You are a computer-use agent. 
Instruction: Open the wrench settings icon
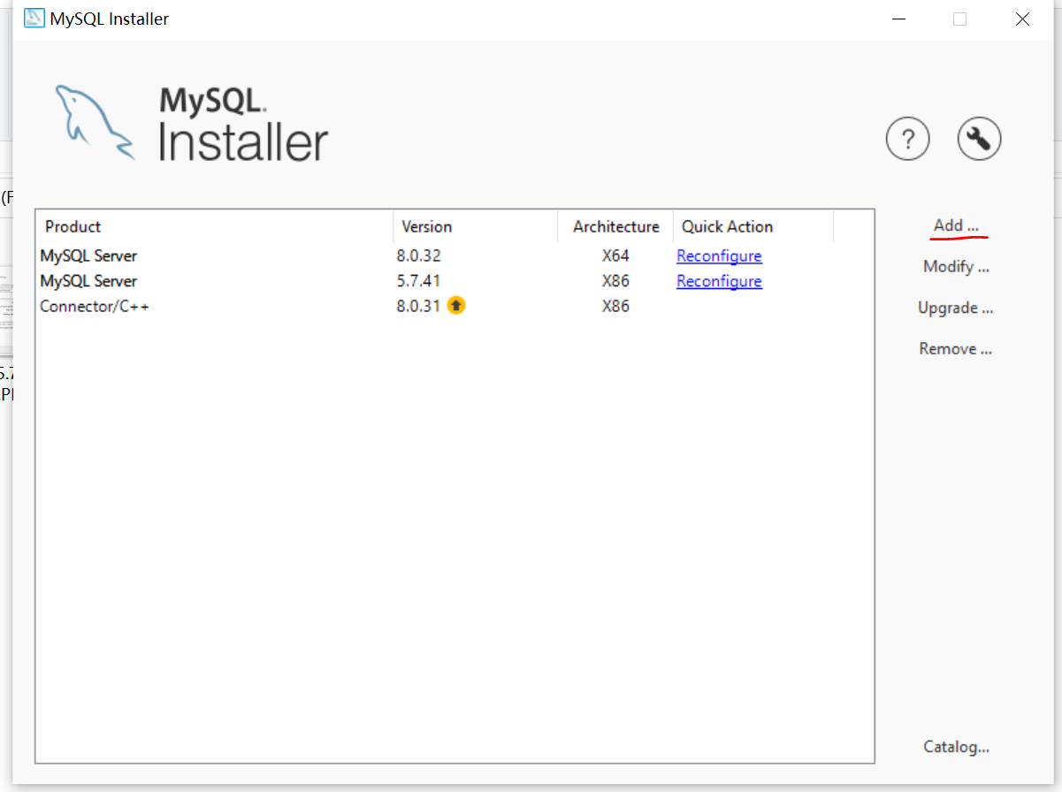tap(979, 139)
